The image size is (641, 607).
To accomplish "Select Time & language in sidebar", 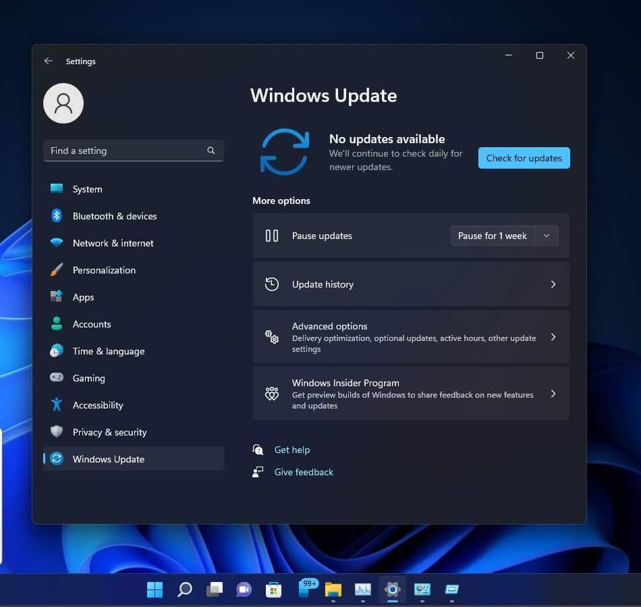I will (x=134, y=351).
